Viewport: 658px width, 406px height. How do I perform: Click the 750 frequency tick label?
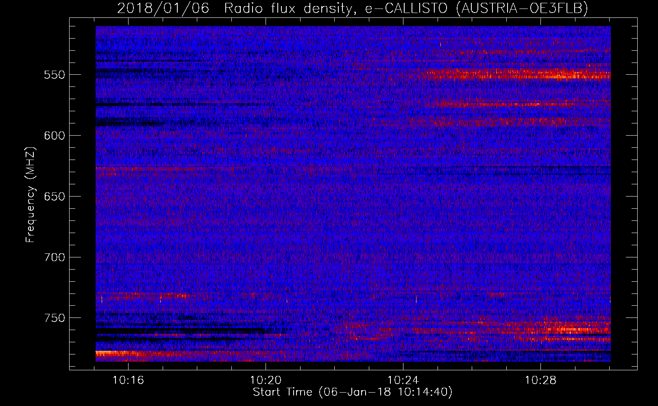pyautogui.click(x=54, y=318)
